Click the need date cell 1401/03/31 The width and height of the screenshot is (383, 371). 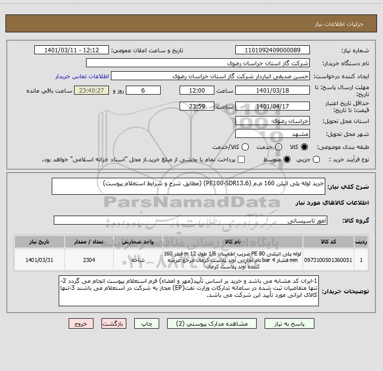pyautogui.click(x=39, y=260)
